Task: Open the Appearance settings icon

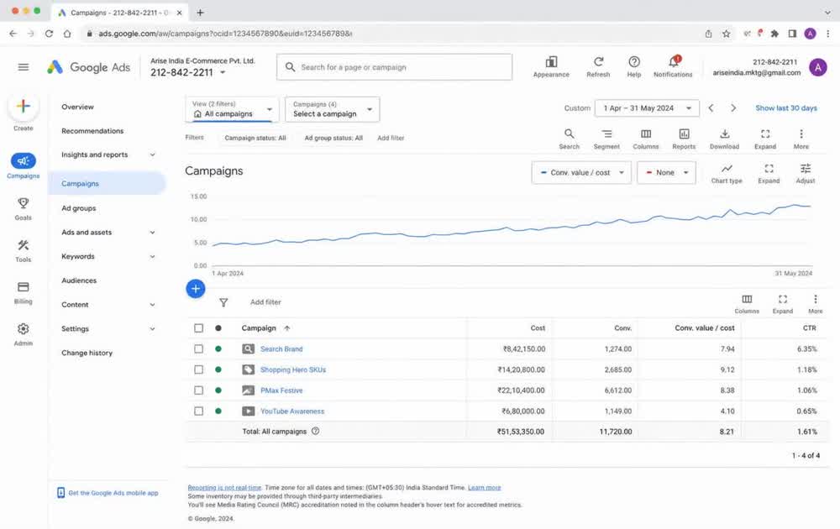Action: (x=551, y=62)
